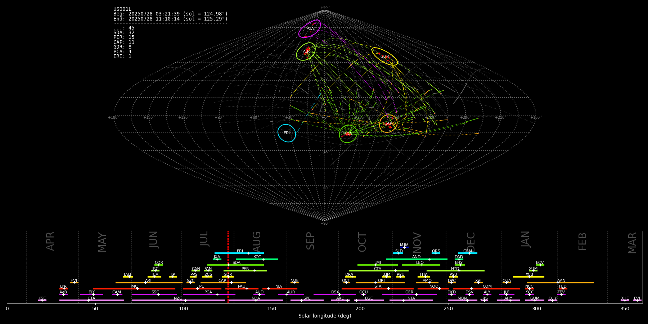The height and width of the screenshot is (324, 648).
Task: Click the AND shower bar on timeline
Action: [417, 259]
